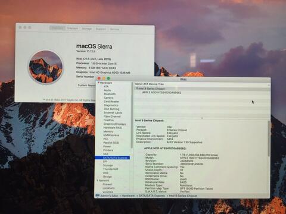
Task: Open the Service tab
Action: point(114,29)
